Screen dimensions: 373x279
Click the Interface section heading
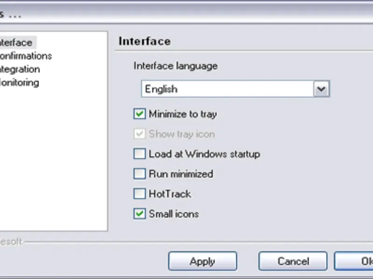[x=145, y=41]
